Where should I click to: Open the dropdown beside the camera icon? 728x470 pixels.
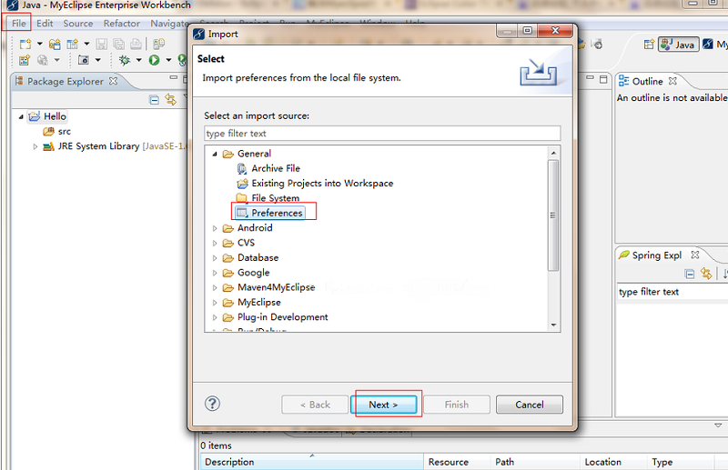[x=98, y=60]
